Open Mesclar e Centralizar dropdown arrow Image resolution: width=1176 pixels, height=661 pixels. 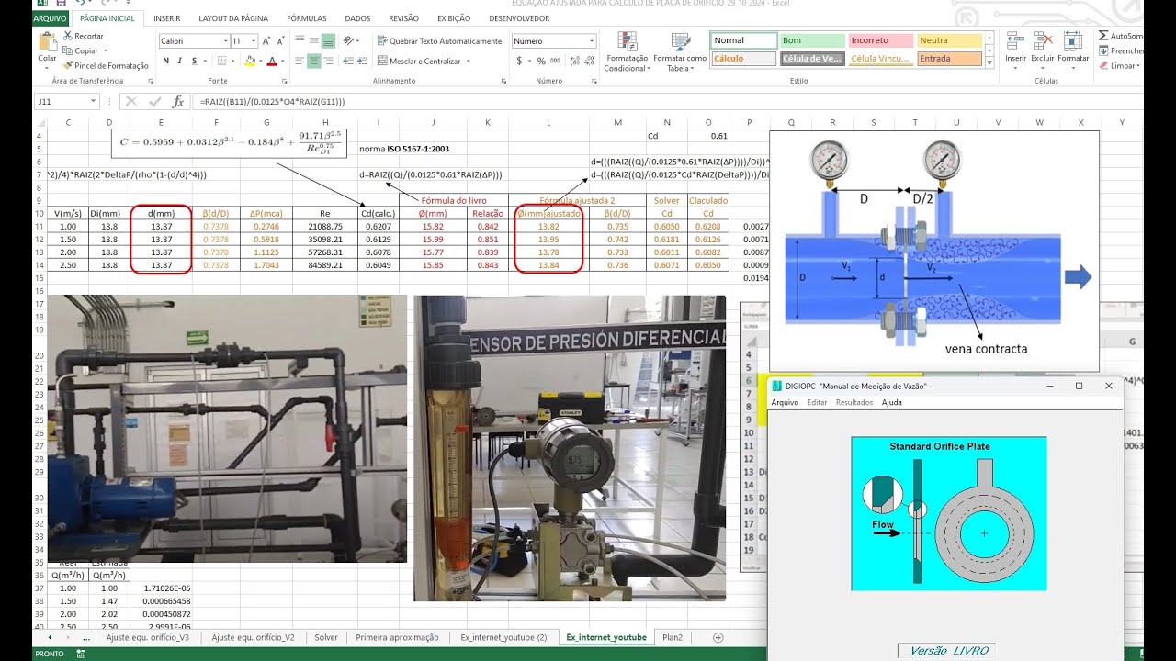[469, 62]
